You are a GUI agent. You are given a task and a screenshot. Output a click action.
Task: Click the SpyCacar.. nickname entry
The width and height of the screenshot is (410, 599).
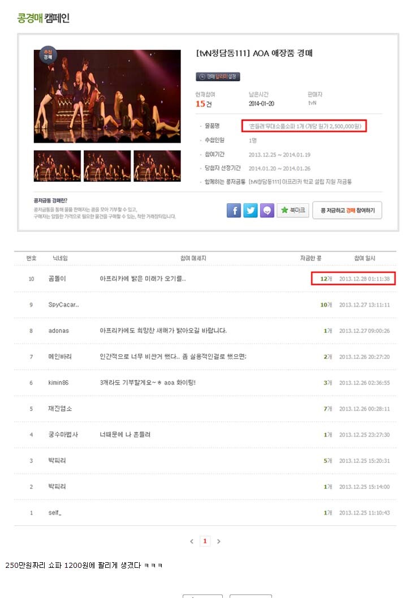tap(63, 305)
